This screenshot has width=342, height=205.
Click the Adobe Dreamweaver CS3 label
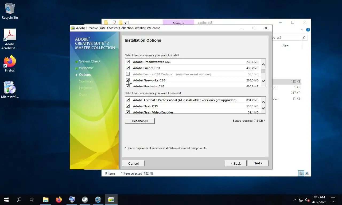coord(151,62)
